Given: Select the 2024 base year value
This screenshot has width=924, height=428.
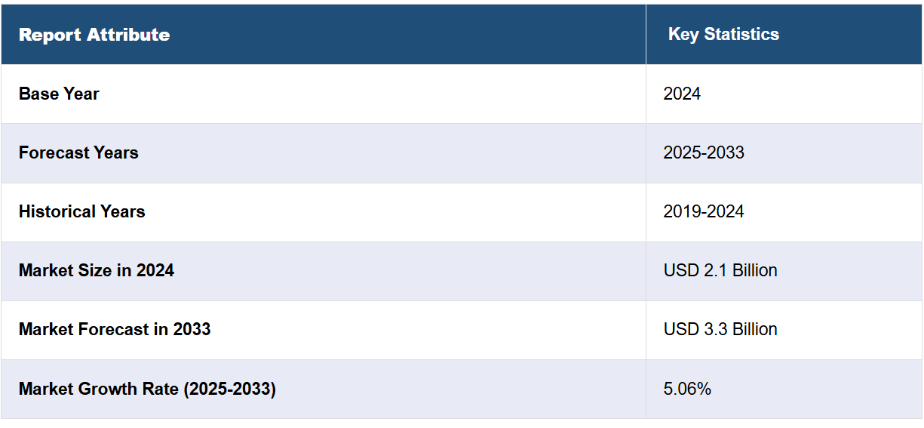Looking at the screenshot, I should point(682,94).
